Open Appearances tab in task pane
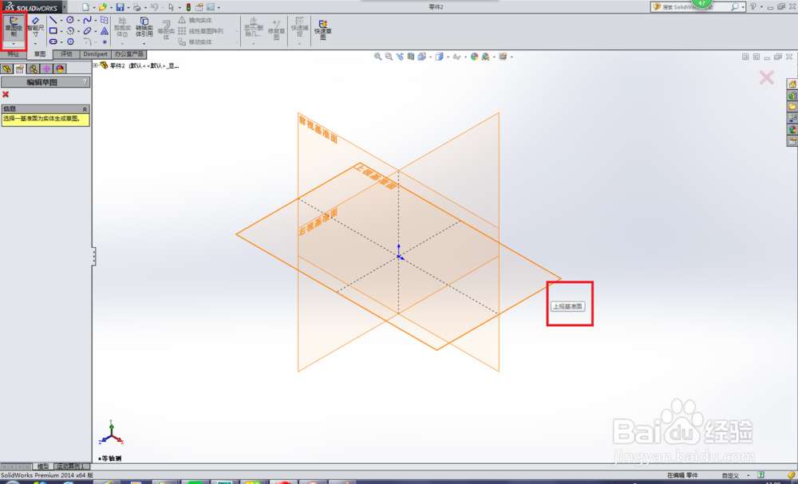Image resolution: width=798 pixels, height=484 pixels. point(792,130)
